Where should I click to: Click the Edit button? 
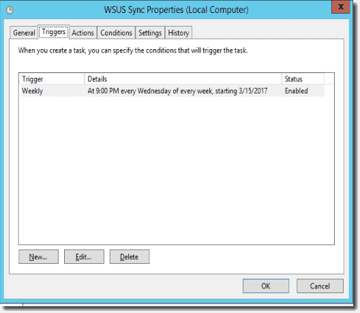[84, 256]
